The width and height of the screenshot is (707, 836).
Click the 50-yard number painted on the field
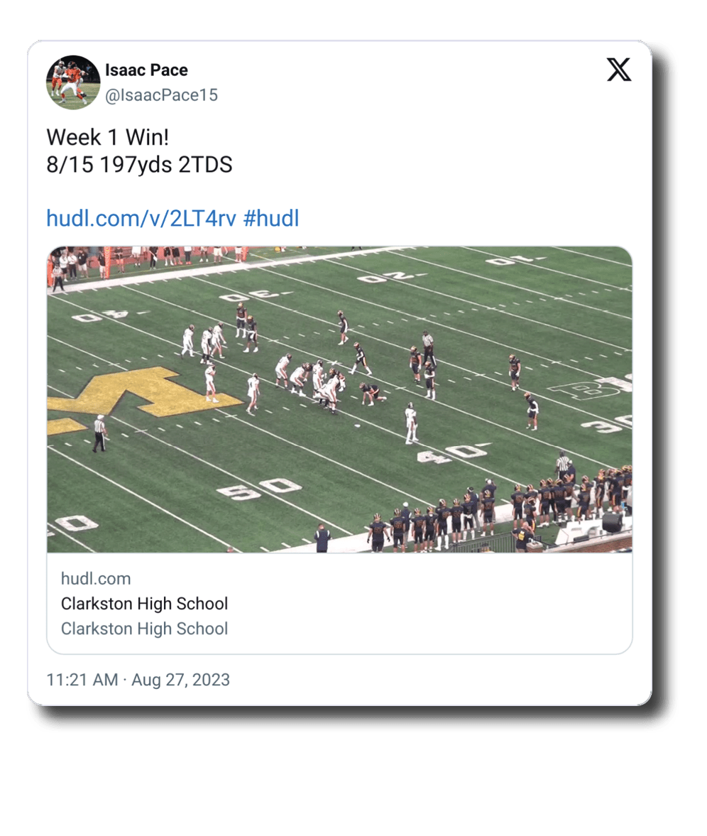point(260,489)
